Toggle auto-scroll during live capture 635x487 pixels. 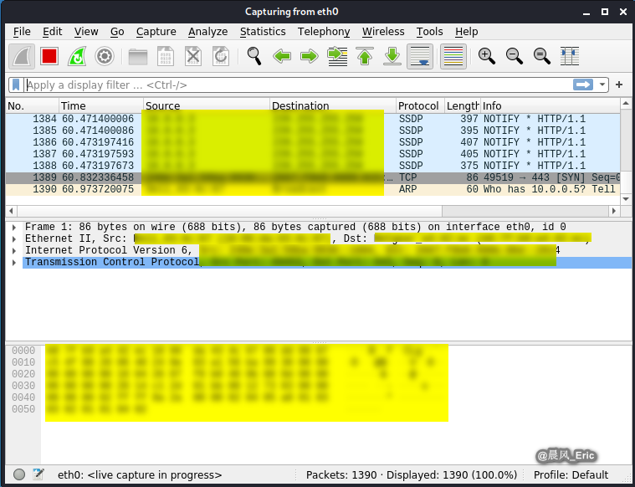tap(420, 56)
